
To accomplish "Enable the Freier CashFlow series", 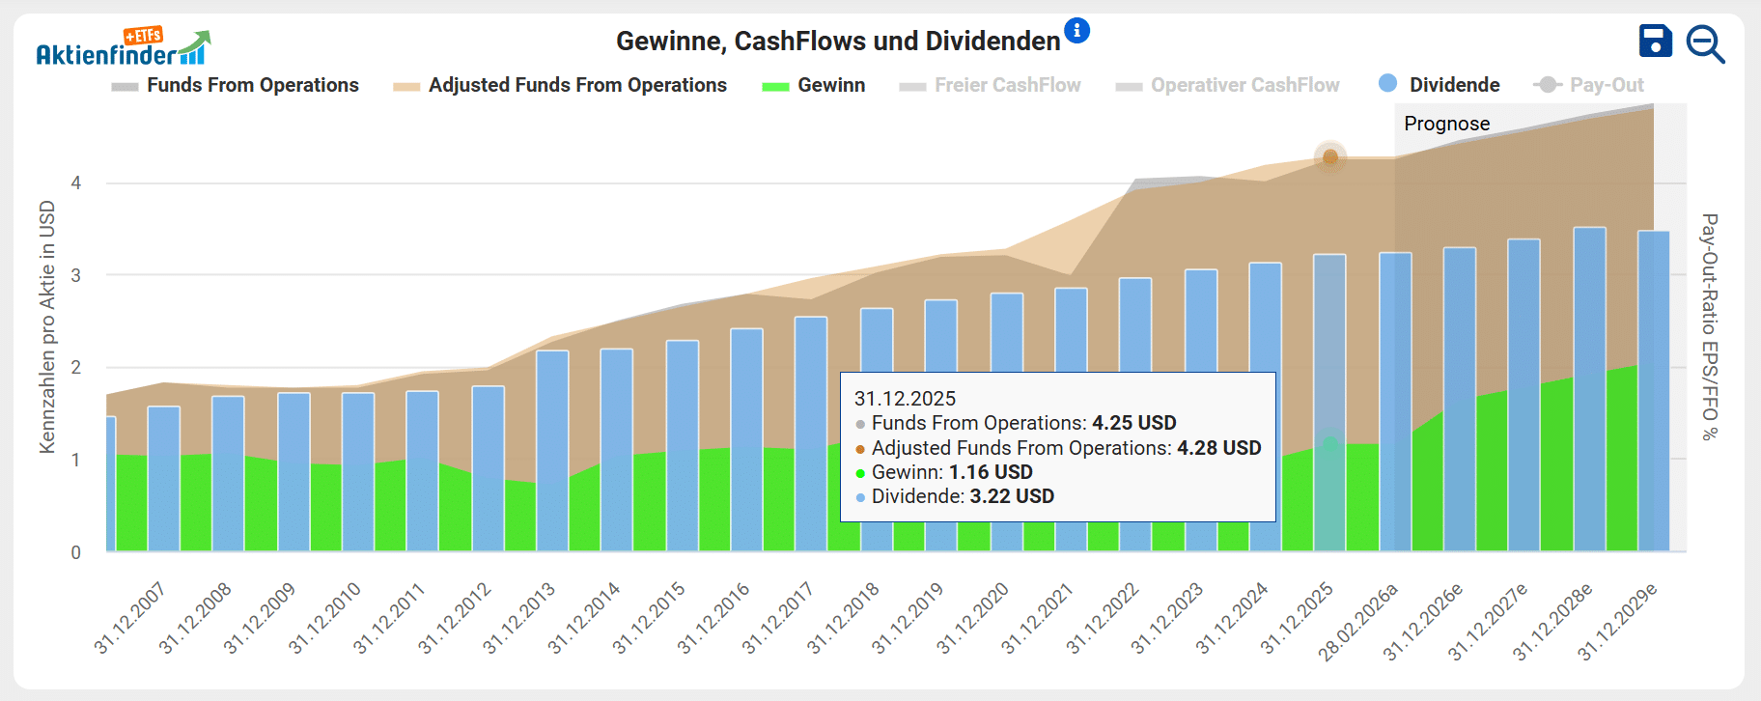I will 1007,85.
